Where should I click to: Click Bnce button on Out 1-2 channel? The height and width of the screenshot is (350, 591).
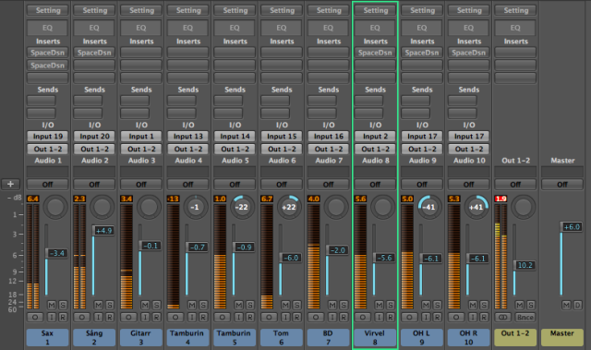pos(525,318)
